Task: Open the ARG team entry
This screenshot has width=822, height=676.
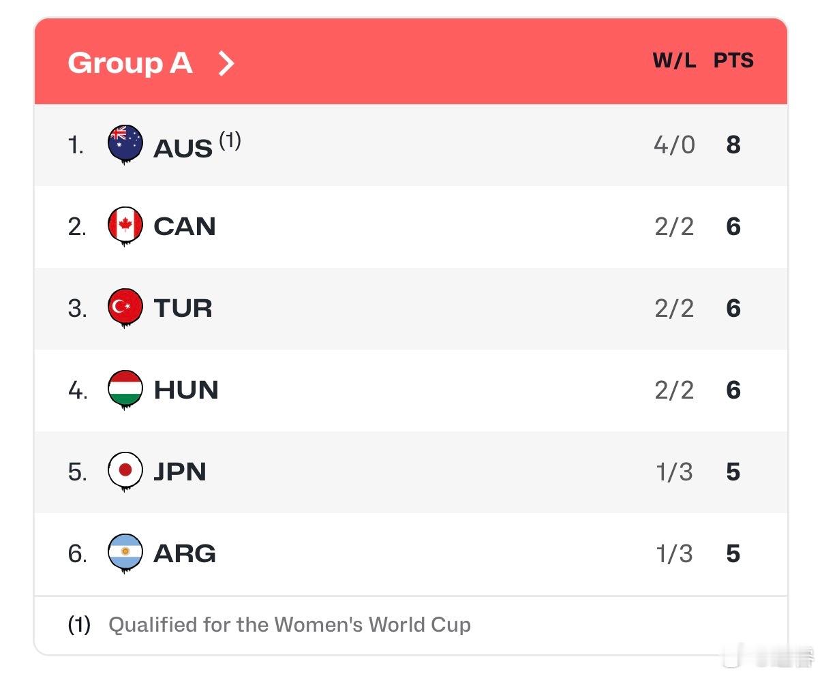Action: [185, 553]
